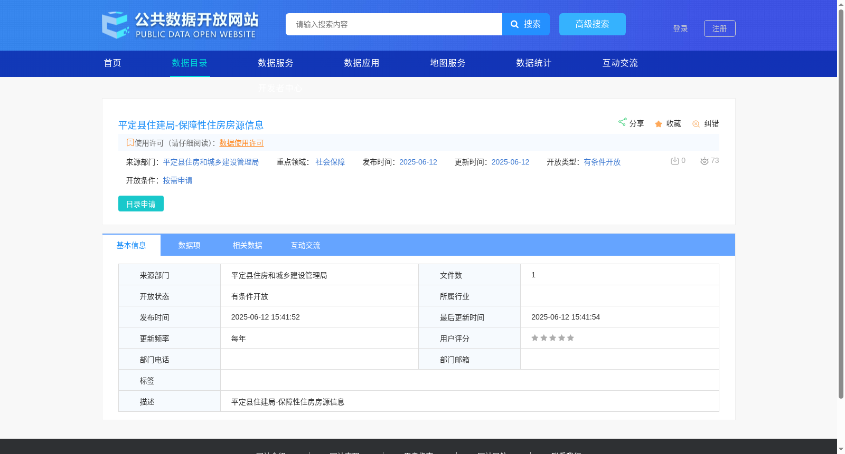Click the scrollbar up arrow
The height and width of the screenshot is (454, 845).
coord(841,4)
